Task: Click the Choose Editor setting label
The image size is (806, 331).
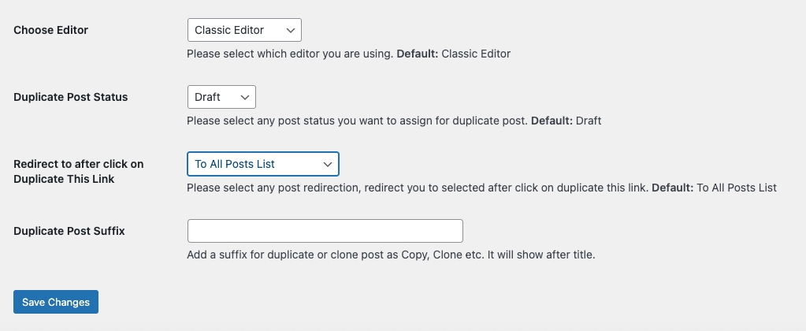Action: point(51,30)
